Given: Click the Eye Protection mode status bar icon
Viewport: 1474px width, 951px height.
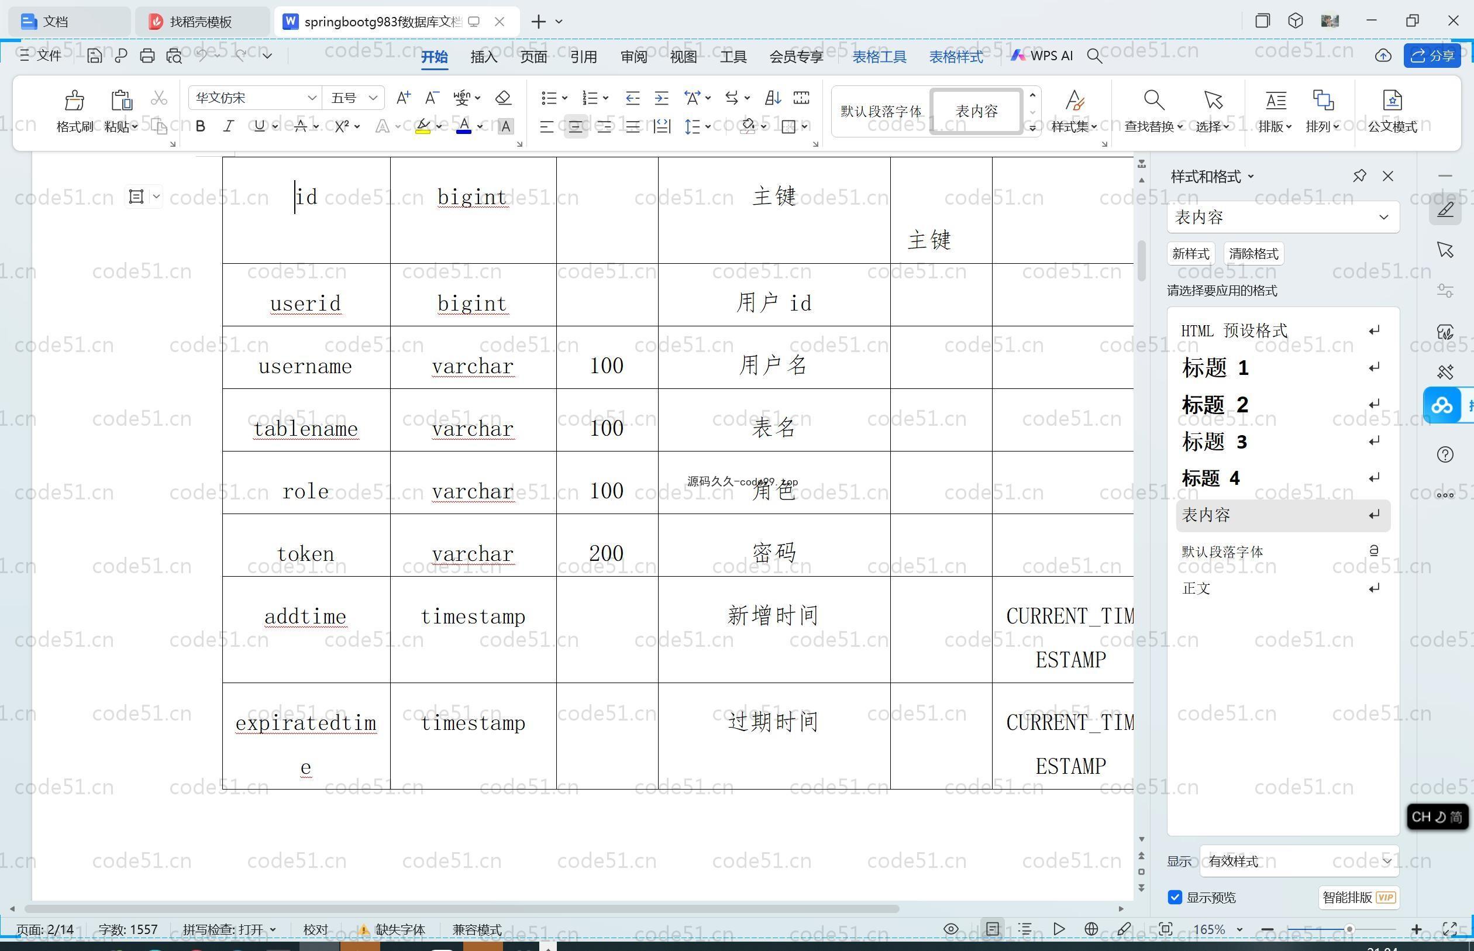Looking at the screenshot, I should (x=951, y=929).
